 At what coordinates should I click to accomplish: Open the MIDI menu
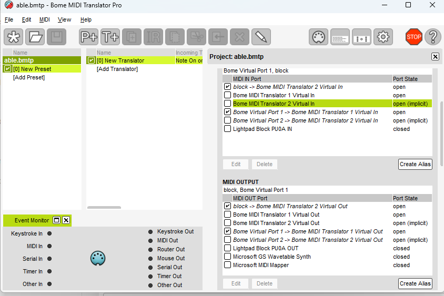point(45,19)
